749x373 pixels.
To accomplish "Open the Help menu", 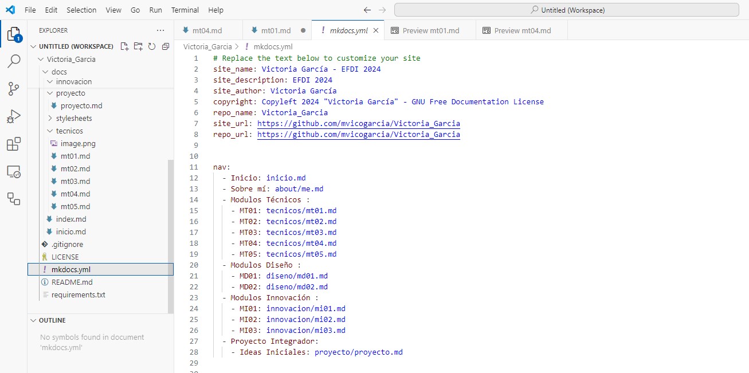I will point(216,10).
